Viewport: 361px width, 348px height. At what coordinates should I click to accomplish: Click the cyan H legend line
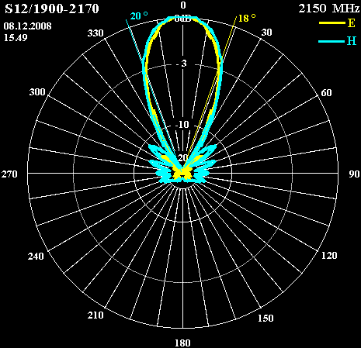click(x=332, y=41)
